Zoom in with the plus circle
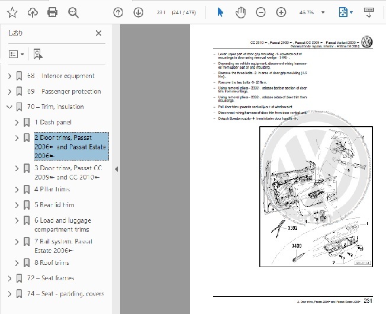The image size is (386, 314). point(281,12)
